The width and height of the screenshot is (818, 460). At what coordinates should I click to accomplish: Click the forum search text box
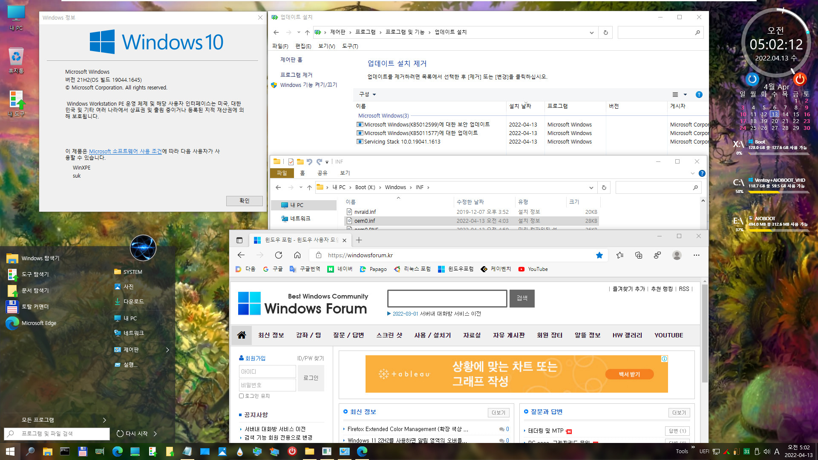(447, 299)
